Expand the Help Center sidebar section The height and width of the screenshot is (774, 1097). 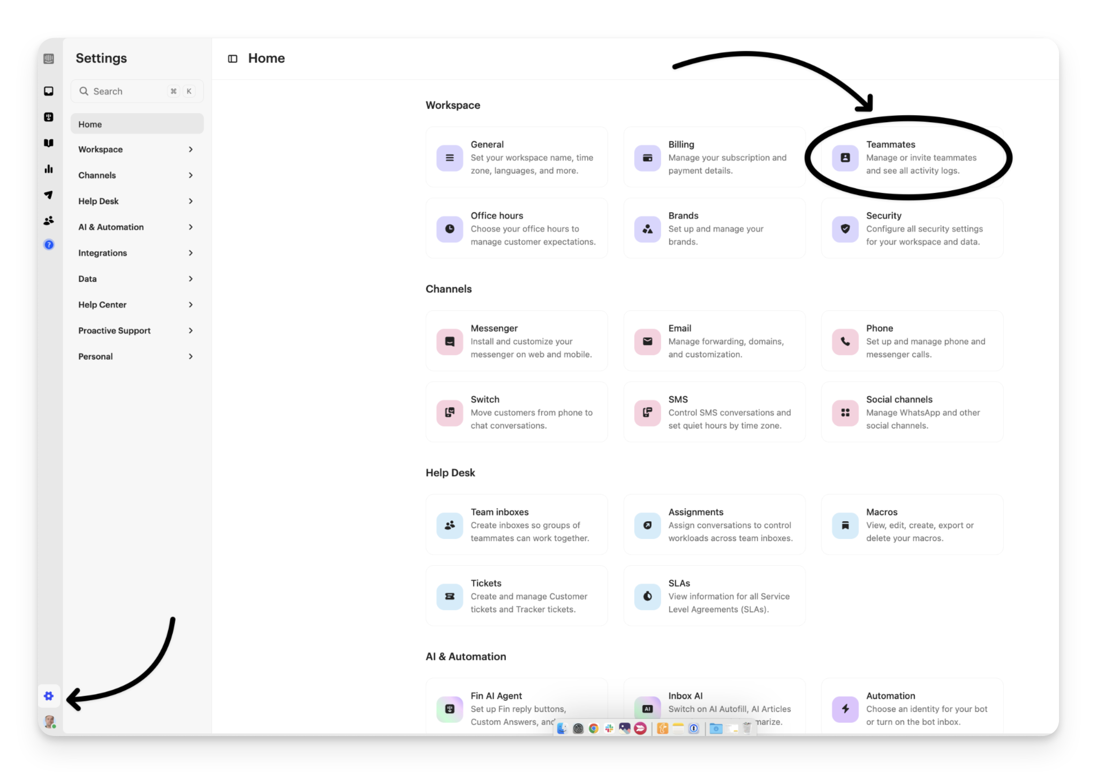137,305
